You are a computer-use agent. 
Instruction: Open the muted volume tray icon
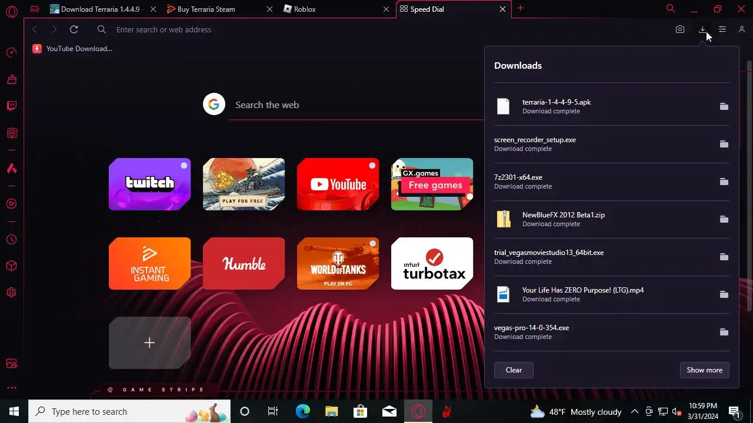pyautogui.click(x=677, y=412)
